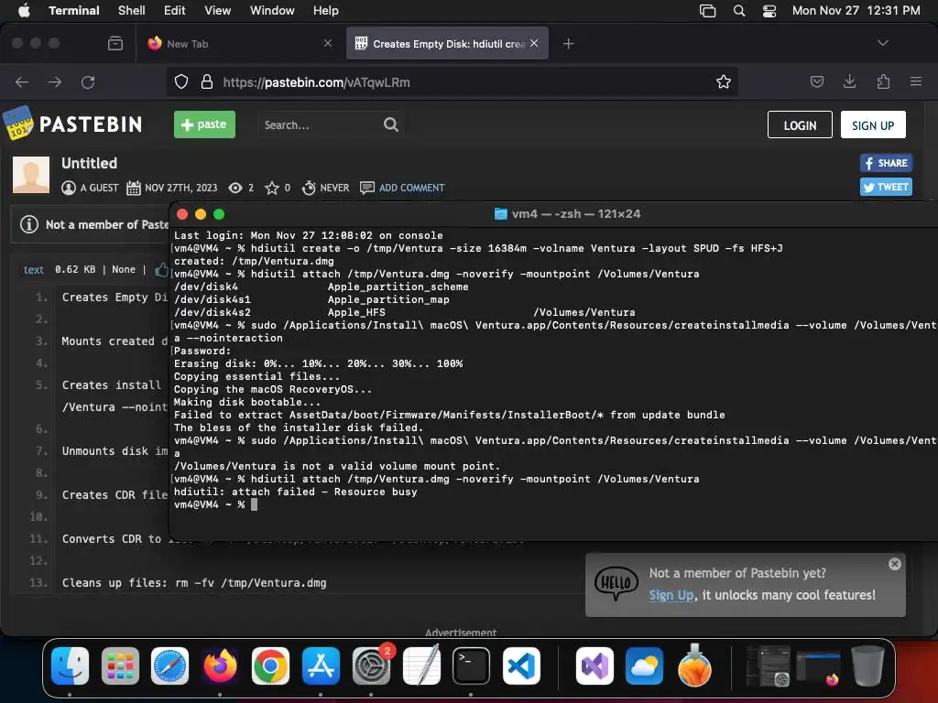Screen dimensions: 938x703
Task: Open Terminal from the dock
Action: [471, 666]
